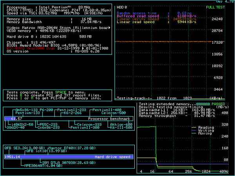Click the 'Memory throughput' result line
The image size is (235, 176).
pos(177,116)
